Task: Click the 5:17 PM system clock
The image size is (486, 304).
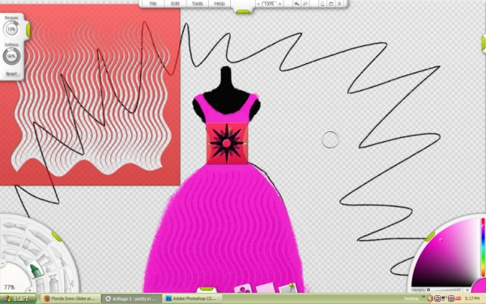Action: (x=472, y=298)
